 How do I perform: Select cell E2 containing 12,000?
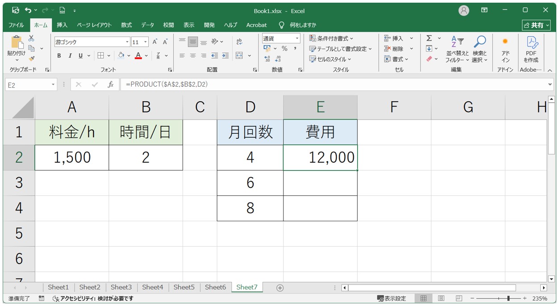pyautogui.click(x=320, y=157)
